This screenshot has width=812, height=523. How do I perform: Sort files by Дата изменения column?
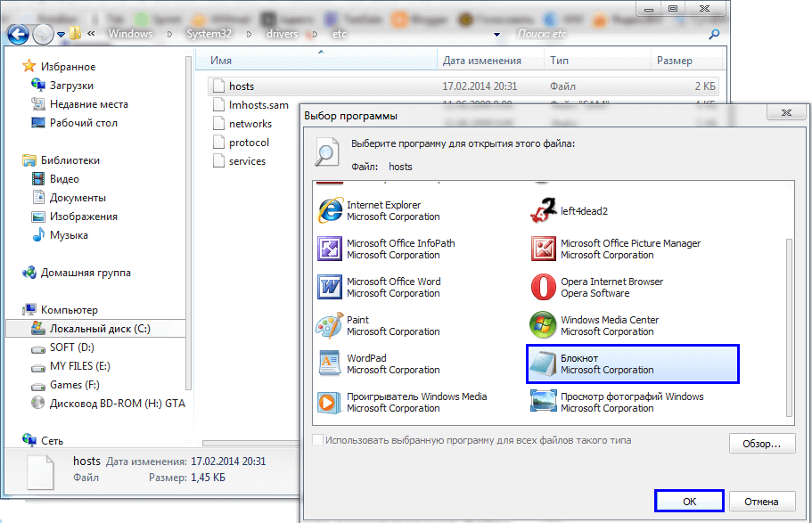pos(490,61)
